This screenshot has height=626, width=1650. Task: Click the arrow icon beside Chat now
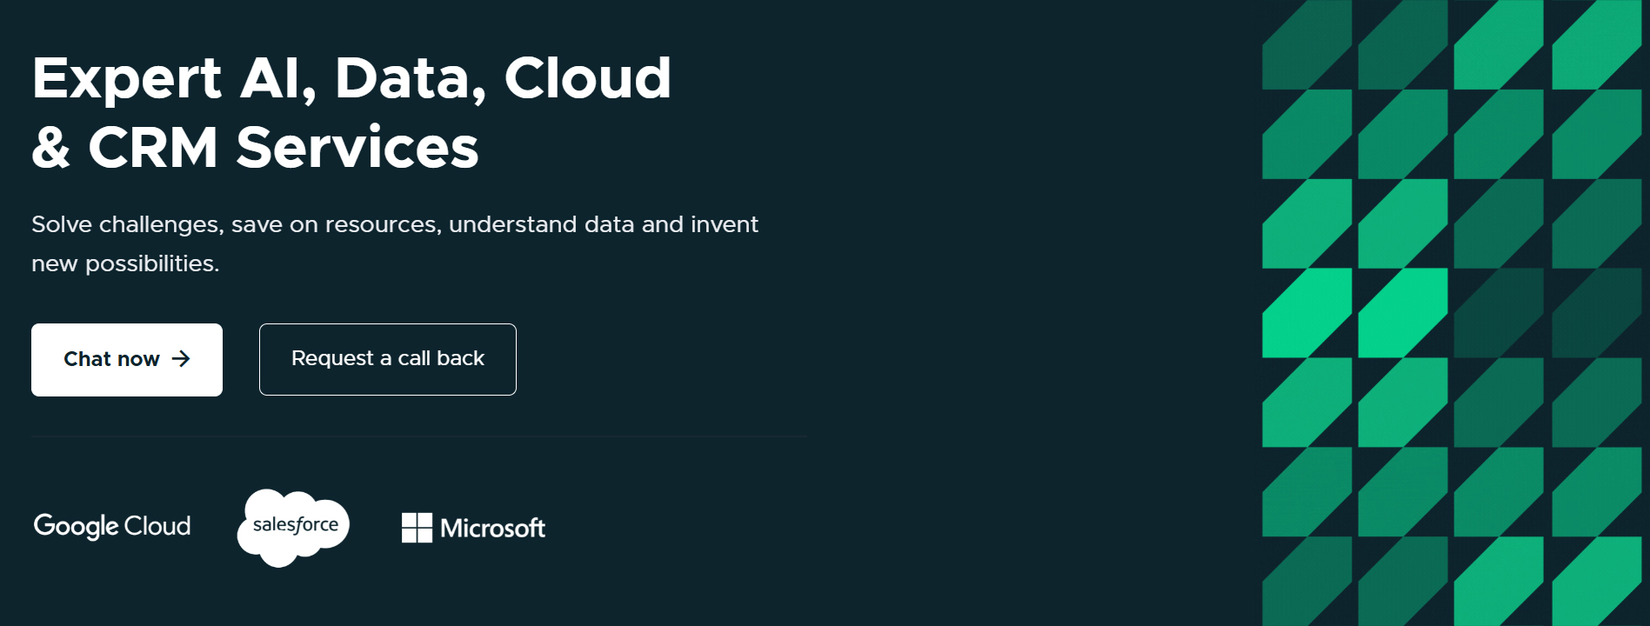[x=181, y=359]
